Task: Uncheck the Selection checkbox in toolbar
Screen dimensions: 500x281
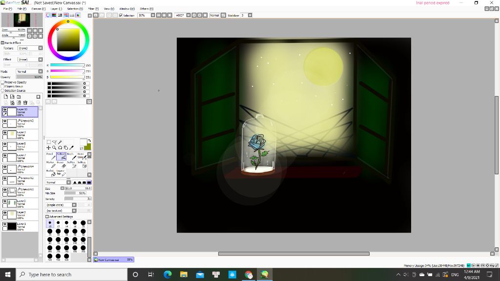Action: tap(121, 15)
